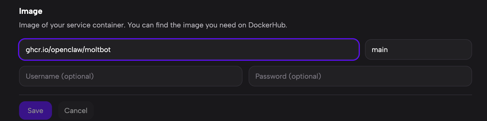Click the Image section heading

click(31, 11)
